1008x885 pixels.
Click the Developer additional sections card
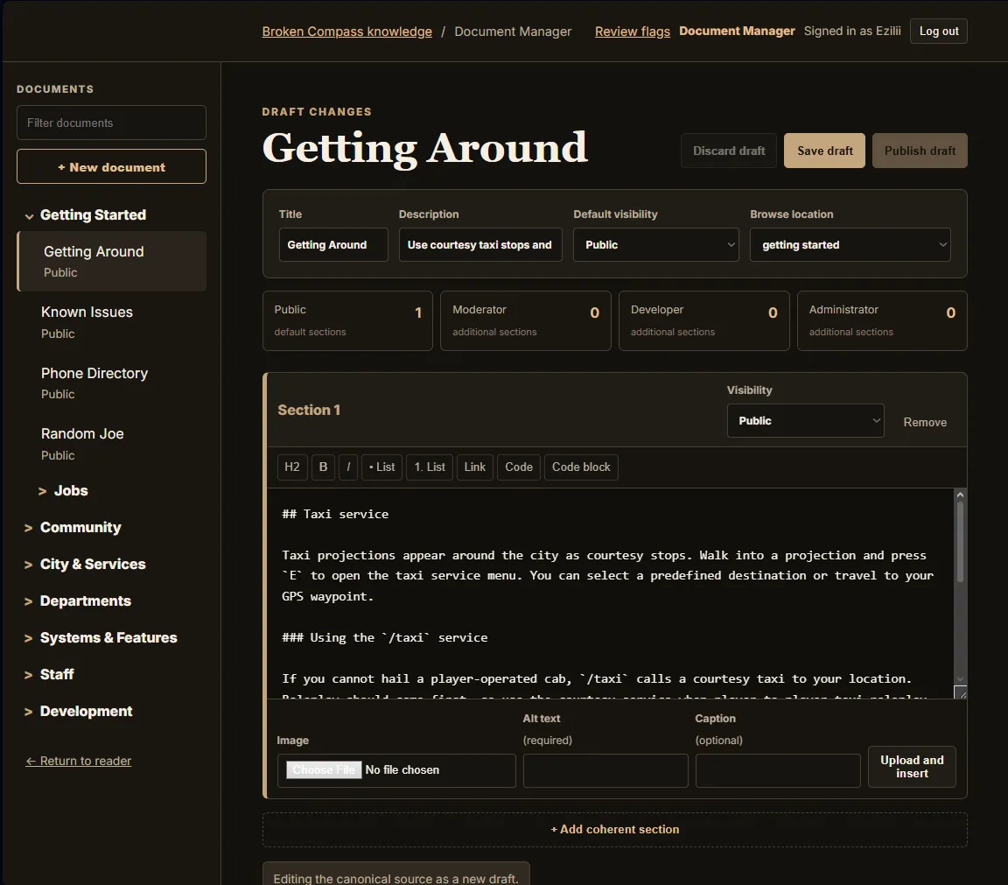coord(703,320)
